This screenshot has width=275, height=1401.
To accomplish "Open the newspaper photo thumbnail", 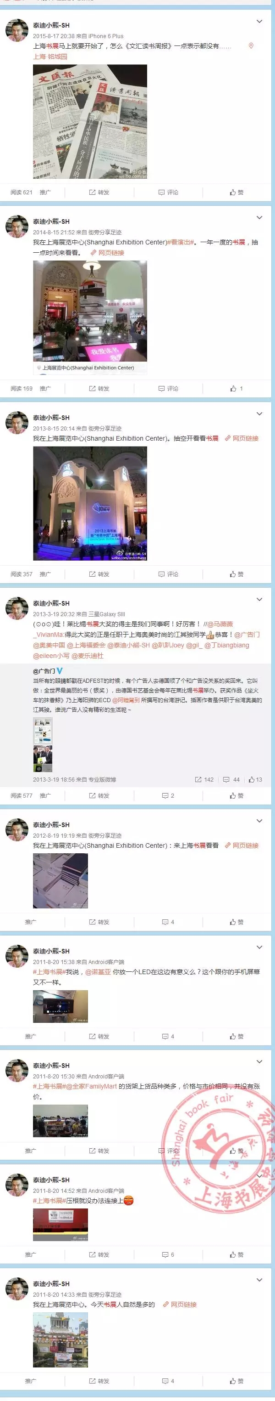I will (x=90, y=122).
